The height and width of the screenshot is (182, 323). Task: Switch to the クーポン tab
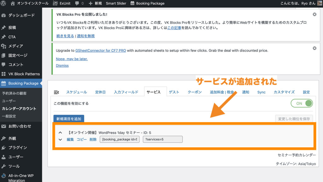[x=194, y=92]
